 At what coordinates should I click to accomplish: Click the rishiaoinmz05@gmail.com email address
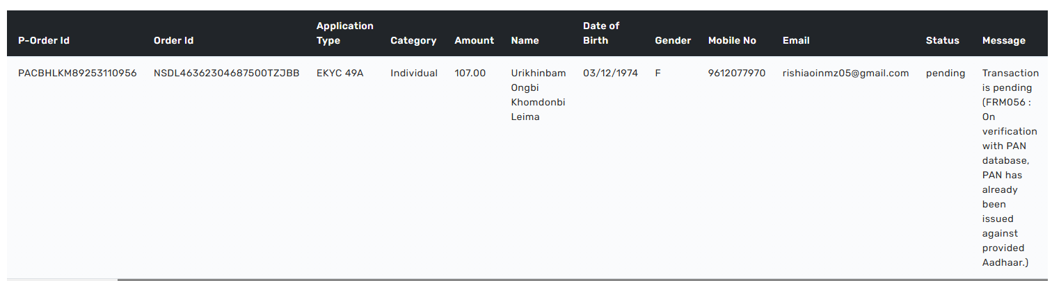coord(845,73)
